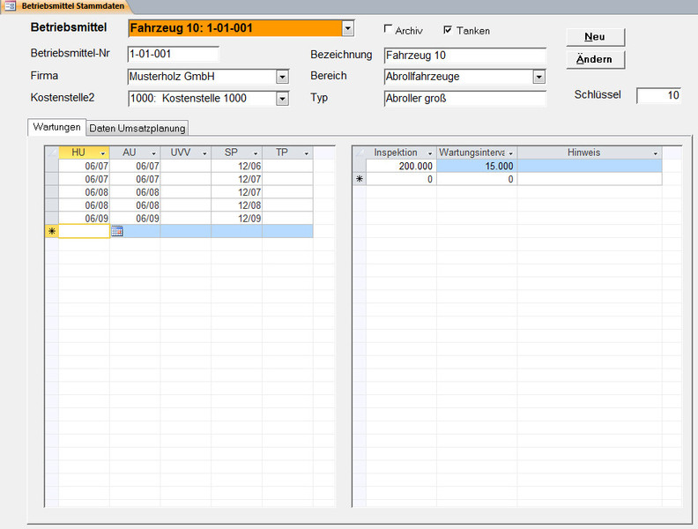
Task: Open Wartungsintervall column filter arrow
Action: (x=510, y=153)
